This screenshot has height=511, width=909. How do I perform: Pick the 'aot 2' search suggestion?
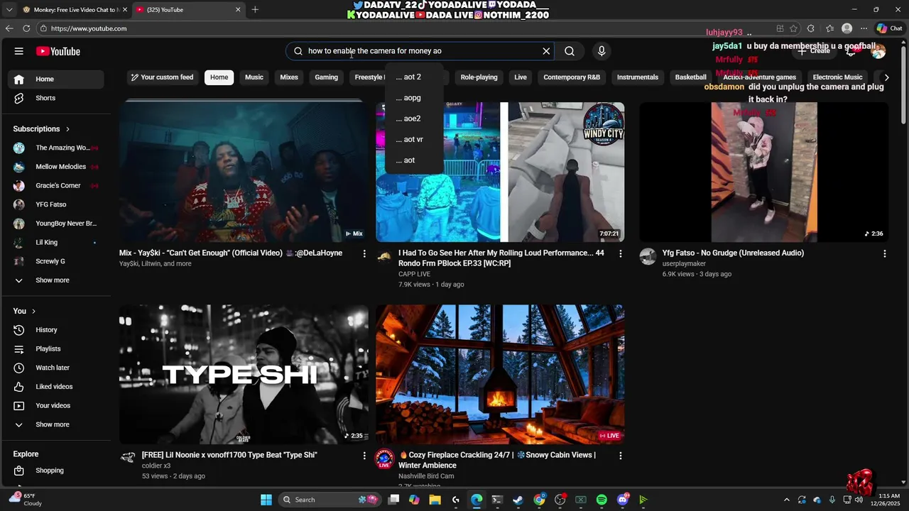(x=414, y=77)
